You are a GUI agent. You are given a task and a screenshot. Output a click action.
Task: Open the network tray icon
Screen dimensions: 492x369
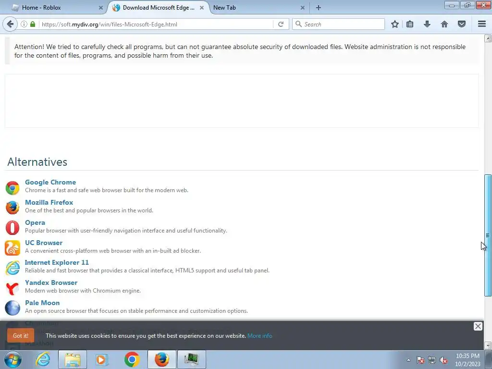click(x=432, y=360)
